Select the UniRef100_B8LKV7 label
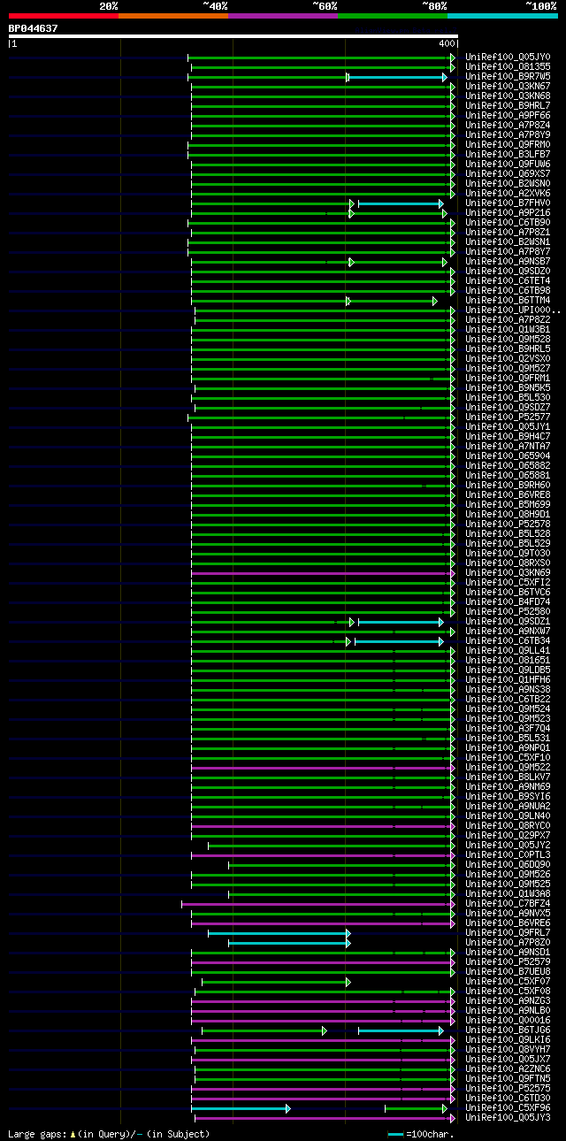The image size is (566, 1141). 508,777
